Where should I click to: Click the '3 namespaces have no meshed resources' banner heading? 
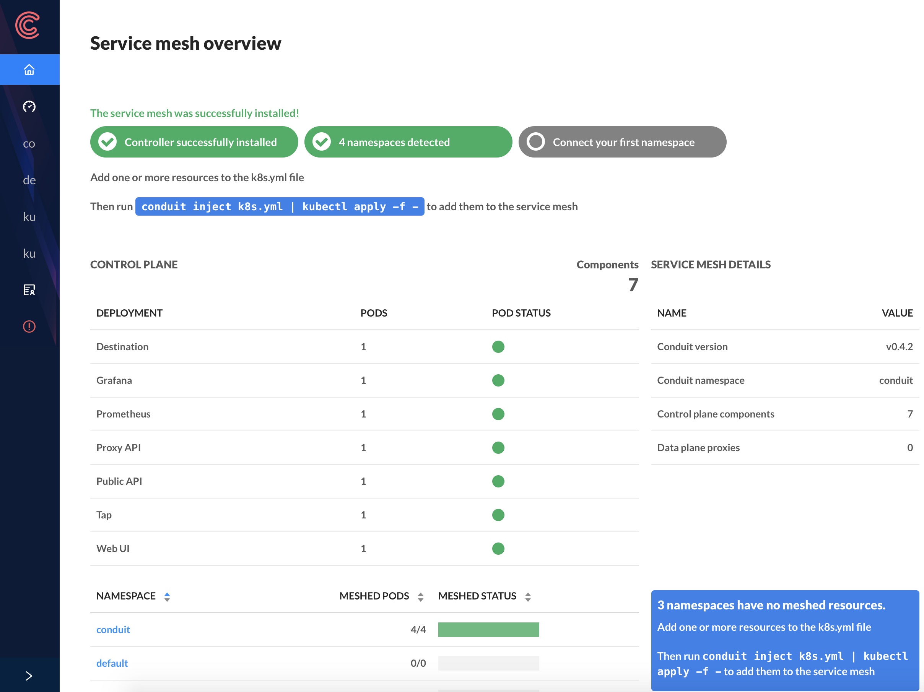coord(771,605)
